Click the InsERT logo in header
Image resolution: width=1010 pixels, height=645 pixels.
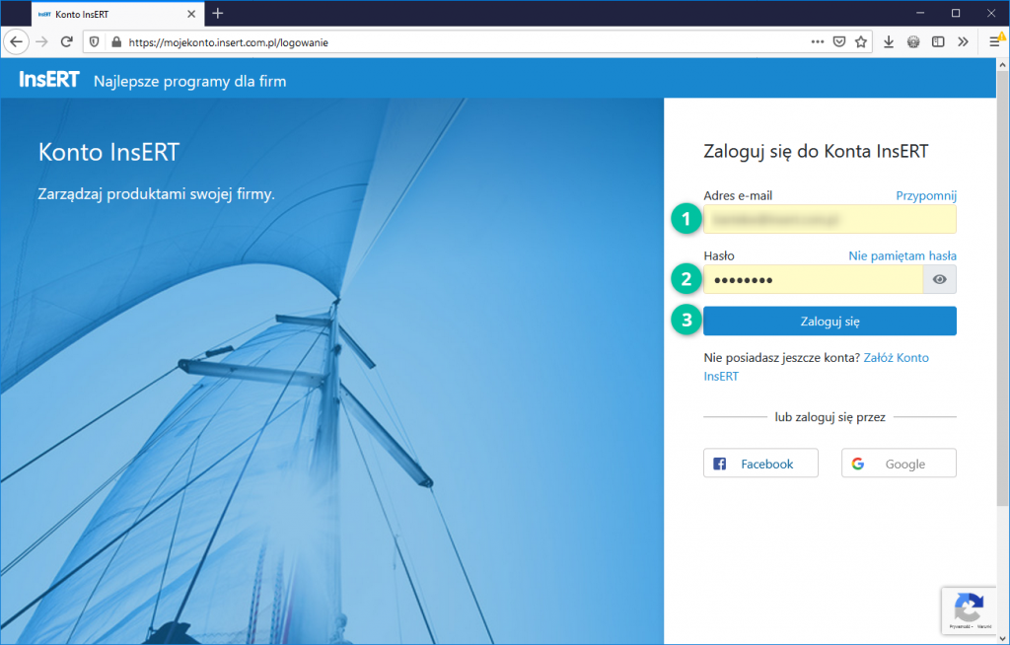tap(49, 79)
